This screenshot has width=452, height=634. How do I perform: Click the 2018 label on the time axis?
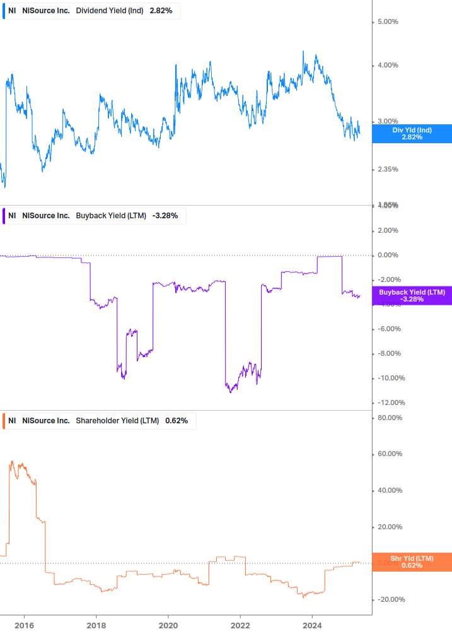(96, 626)
